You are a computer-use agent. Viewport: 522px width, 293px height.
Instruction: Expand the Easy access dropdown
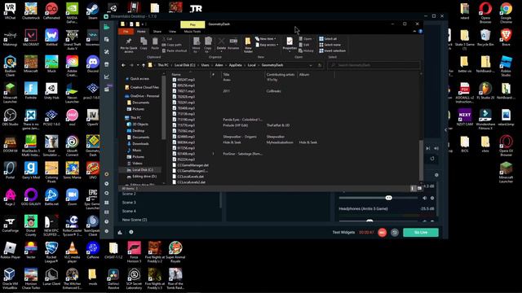[267, 45]
